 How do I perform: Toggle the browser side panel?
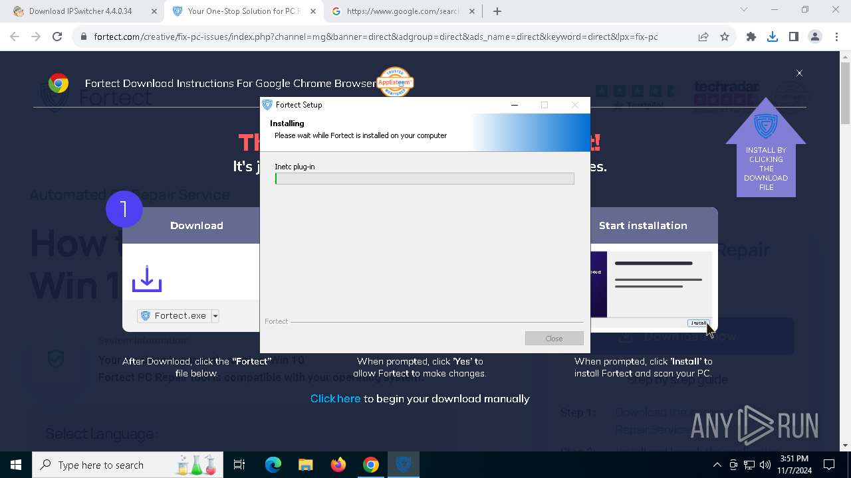click(794, 37)
